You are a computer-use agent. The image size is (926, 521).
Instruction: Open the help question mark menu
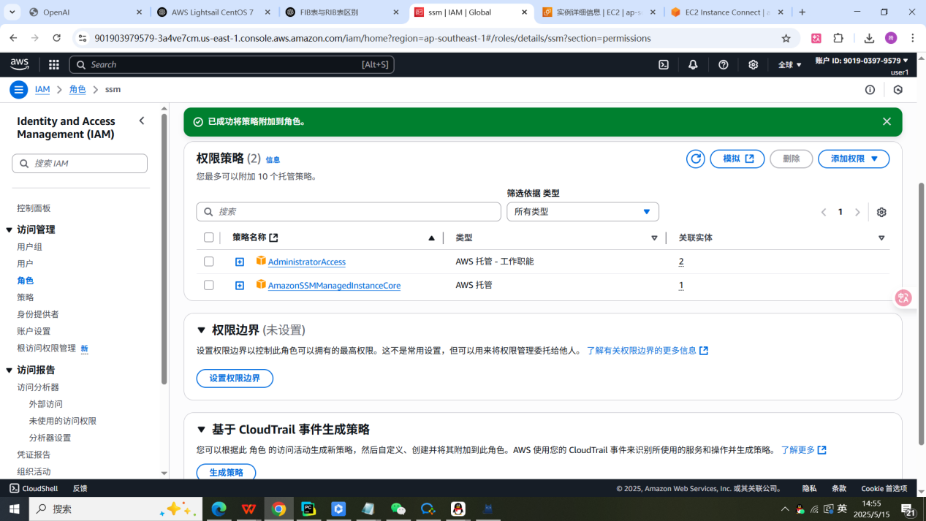723,64
